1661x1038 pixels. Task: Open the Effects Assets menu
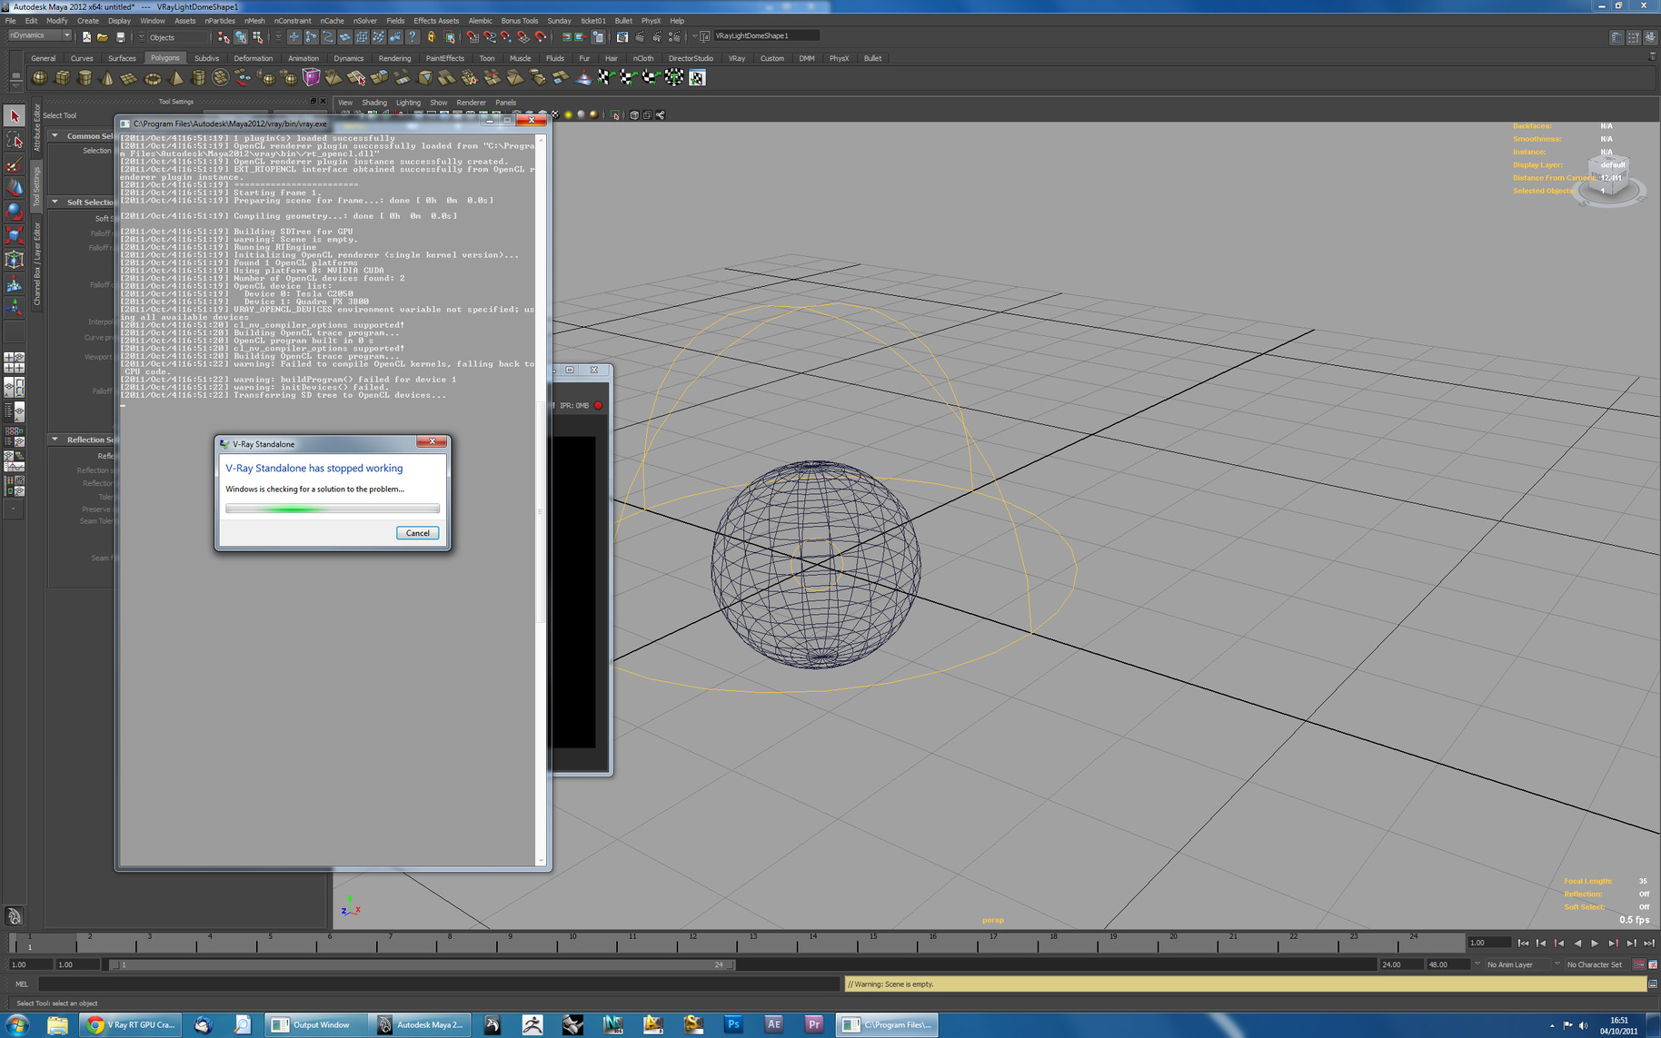pos(436,20)
